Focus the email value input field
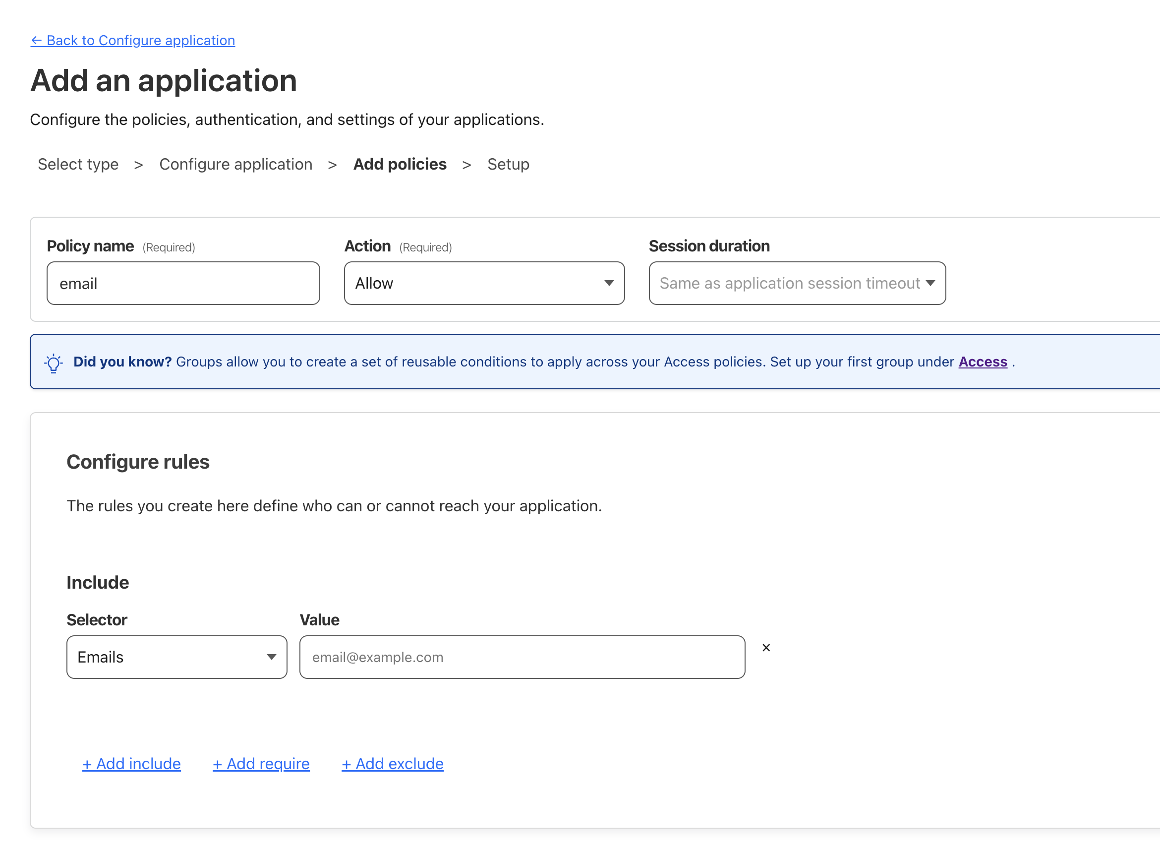This screenshot has width=1160, height=850. [x=522, y=657]
